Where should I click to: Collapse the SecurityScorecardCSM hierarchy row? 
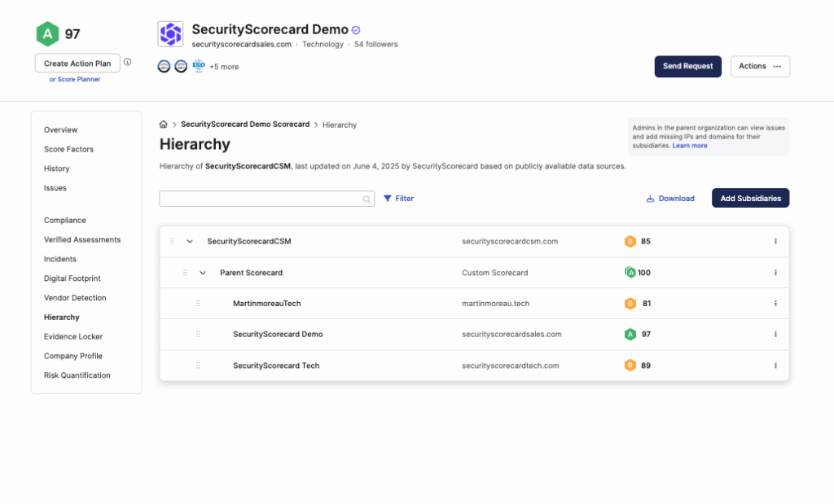point(189,241)
